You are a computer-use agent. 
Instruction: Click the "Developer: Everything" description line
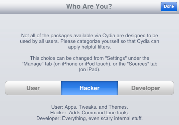[89, 118]
